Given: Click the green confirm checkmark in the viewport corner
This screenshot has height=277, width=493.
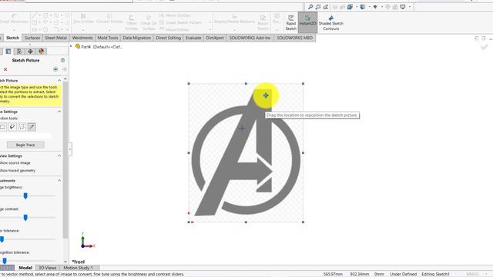Looking at the screenshot, I should 484,47.
